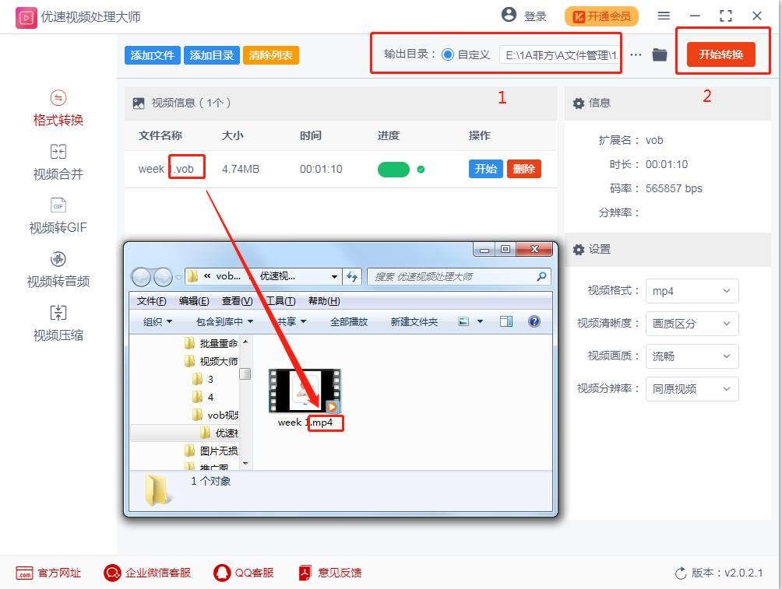Open the 视频分辨率 dropdown

692,389
